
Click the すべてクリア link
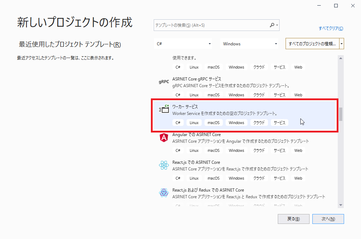(x=331, y=28)
